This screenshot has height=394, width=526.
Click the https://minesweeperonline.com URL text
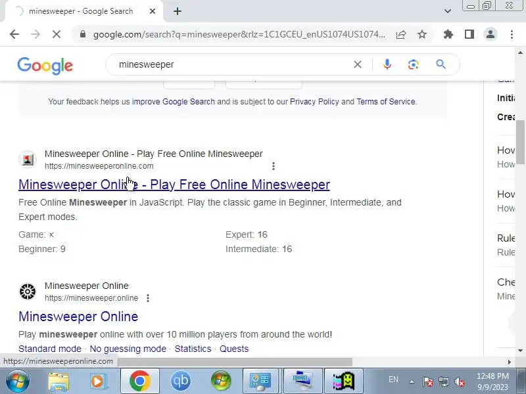coord(99,166)
